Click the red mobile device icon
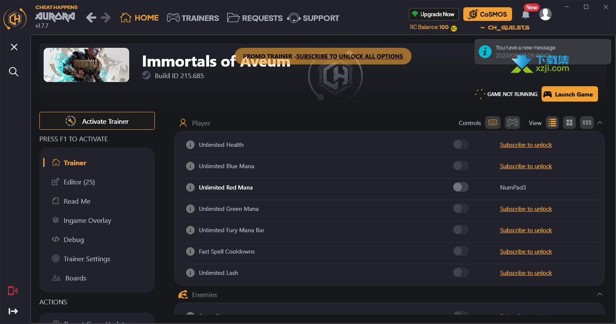Viewport: 616px width, 324px height. [x=12, y=291]
